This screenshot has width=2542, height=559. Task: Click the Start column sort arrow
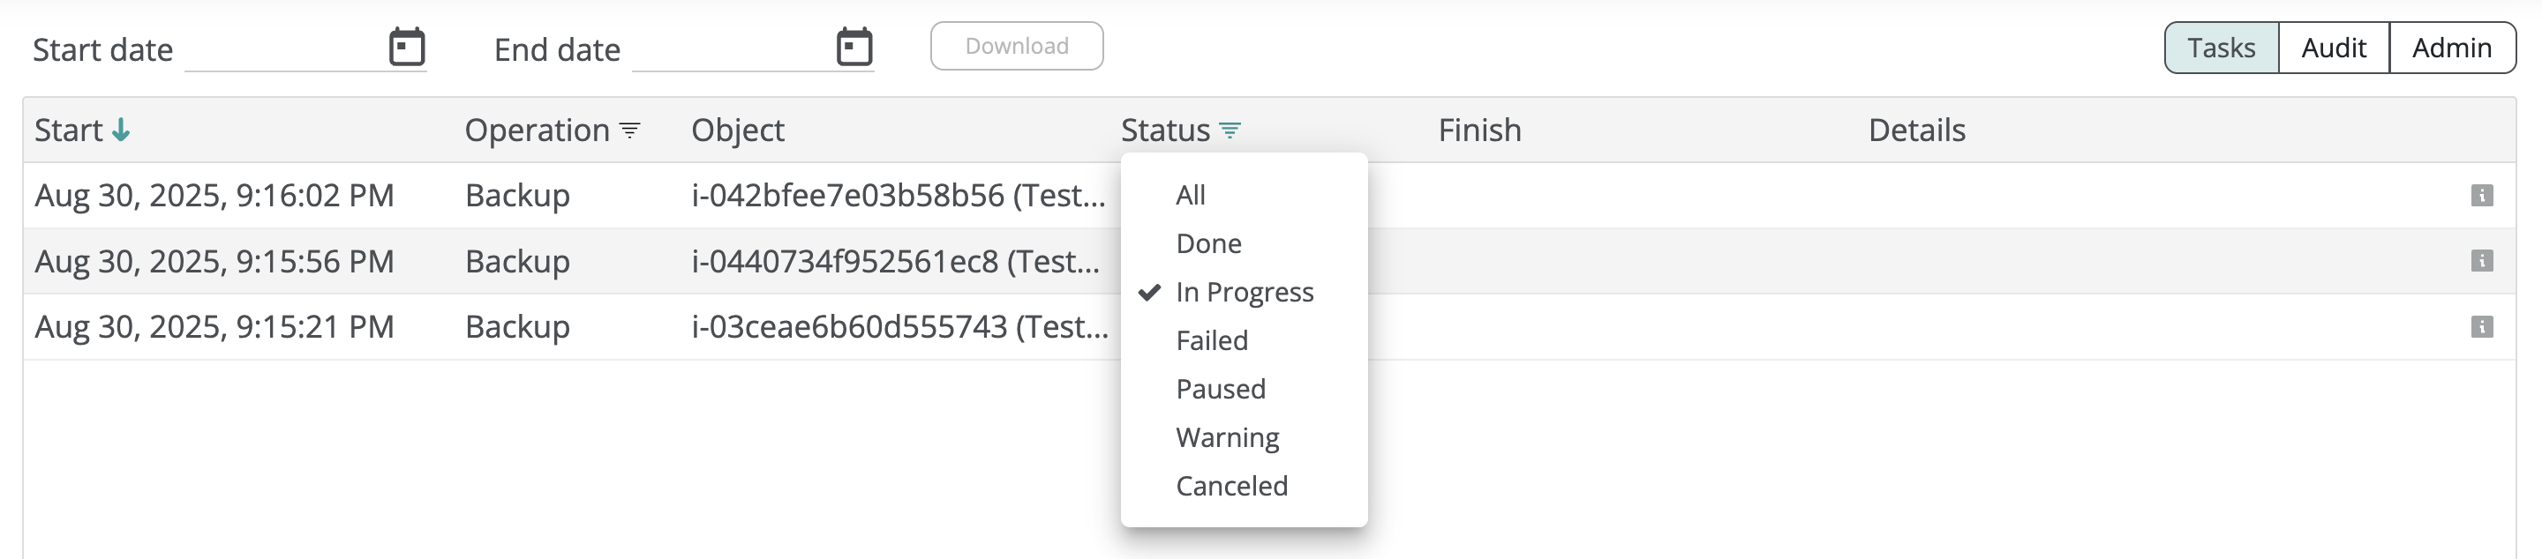point(120,130)
